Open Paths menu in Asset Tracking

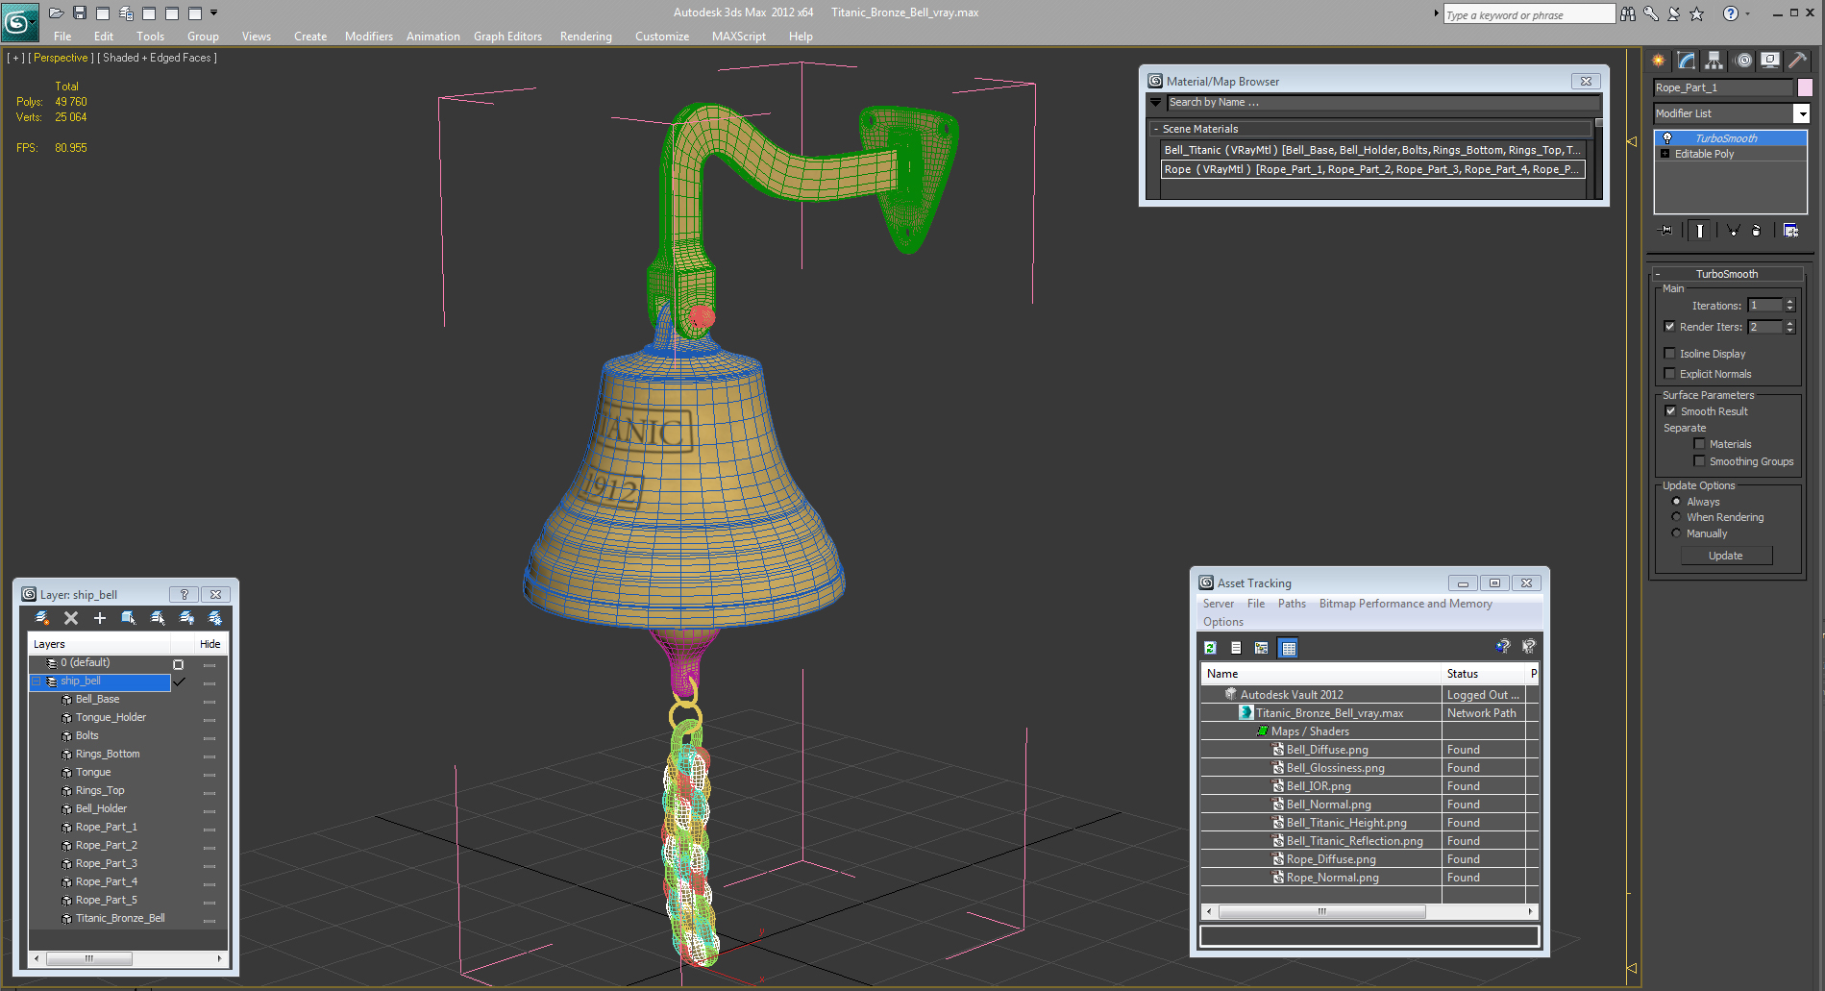pos(1292,604)
